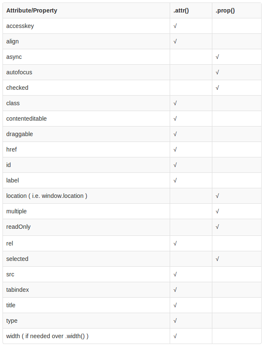
Task: Click the "title" row label
Action: [11, 306]
